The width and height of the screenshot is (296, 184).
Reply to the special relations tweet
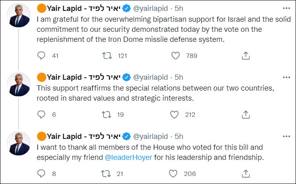click(41, 115)
